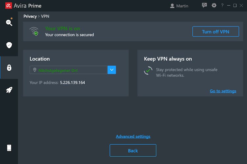
Task: Click the Location heading
Action: (40, 59)
